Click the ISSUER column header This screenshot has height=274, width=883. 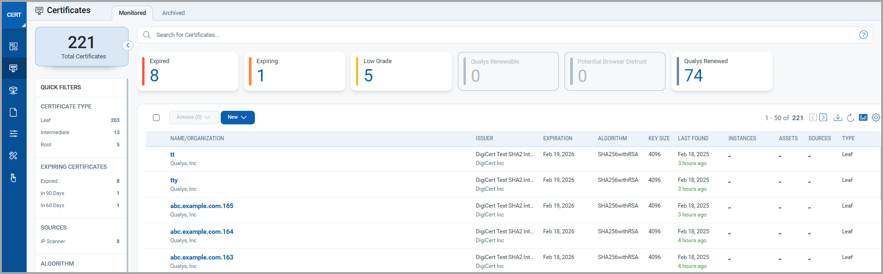pyautogui.click(x=485, y=138)
